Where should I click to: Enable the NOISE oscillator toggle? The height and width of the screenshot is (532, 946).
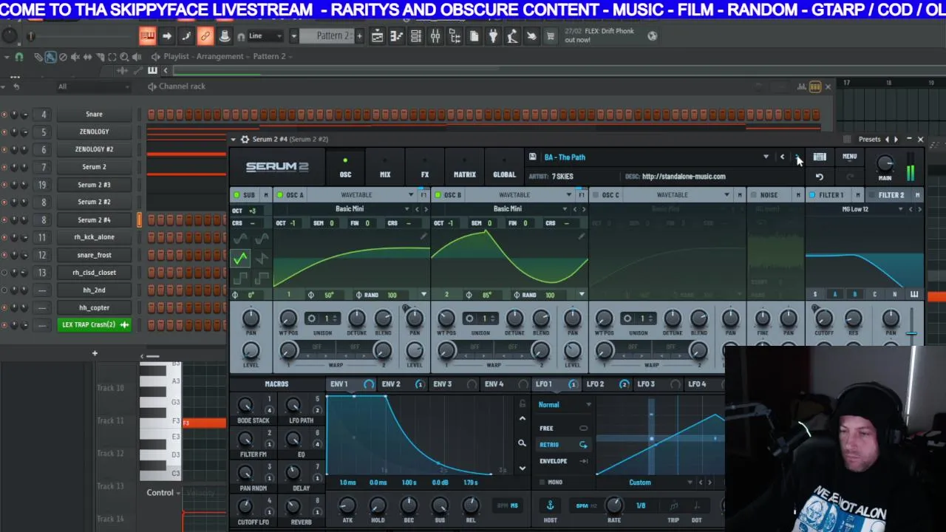[x=753, y=195]
